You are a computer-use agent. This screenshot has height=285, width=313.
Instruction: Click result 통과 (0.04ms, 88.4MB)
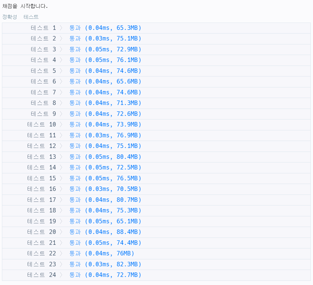tap(105, 232)
